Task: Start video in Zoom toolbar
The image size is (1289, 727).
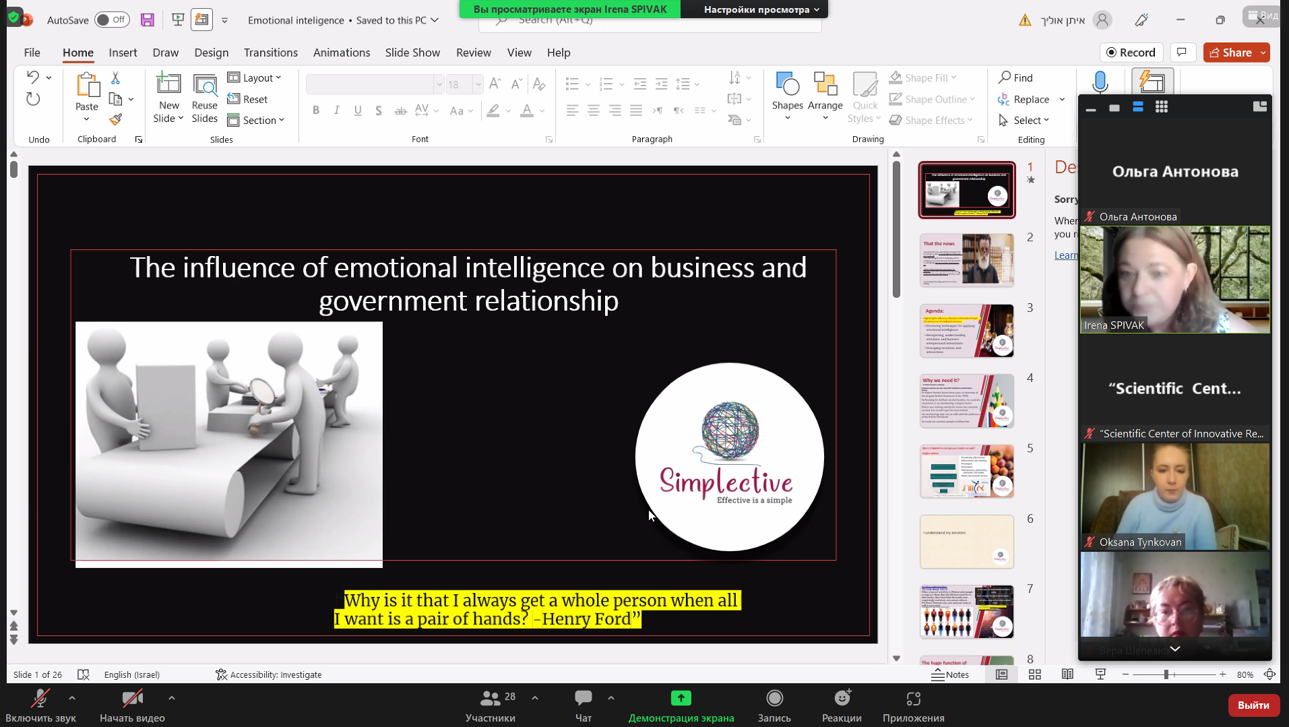Action: [x=132, y=705]
